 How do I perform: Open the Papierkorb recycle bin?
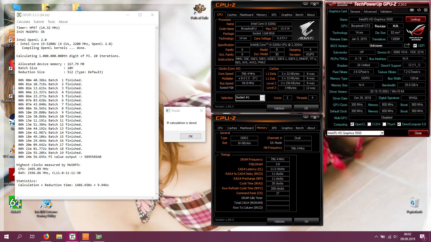pos(414,205)
